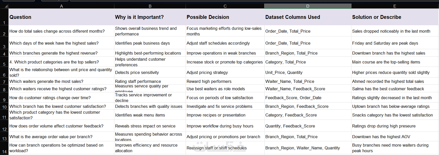This screenshot has width=439, height=155.
Task: Select row 1 header number
Action: click(4, 22)
